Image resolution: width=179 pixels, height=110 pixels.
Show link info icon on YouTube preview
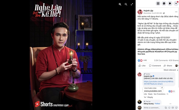tap(162, 88)
